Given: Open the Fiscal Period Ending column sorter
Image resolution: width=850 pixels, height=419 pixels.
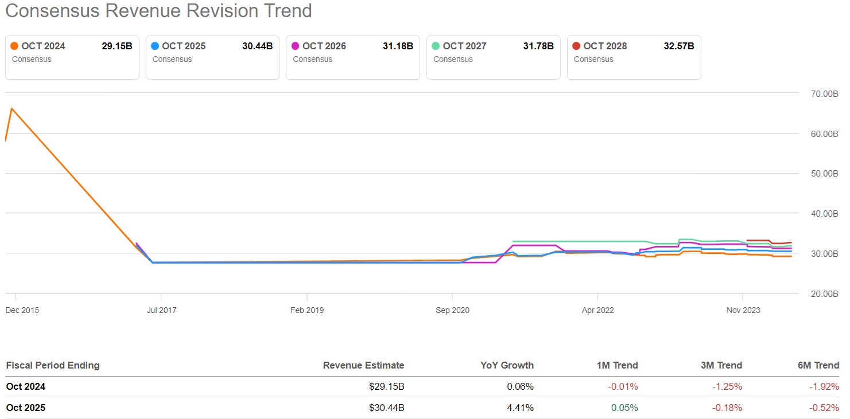Looking at the screenshot, I should tap(52, 365).
